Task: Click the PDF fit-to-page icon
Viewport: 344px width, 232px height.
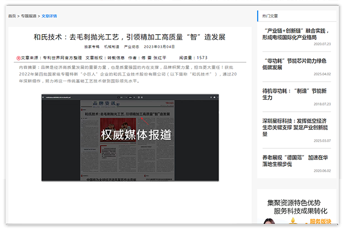Action: [x=139, y=97]
